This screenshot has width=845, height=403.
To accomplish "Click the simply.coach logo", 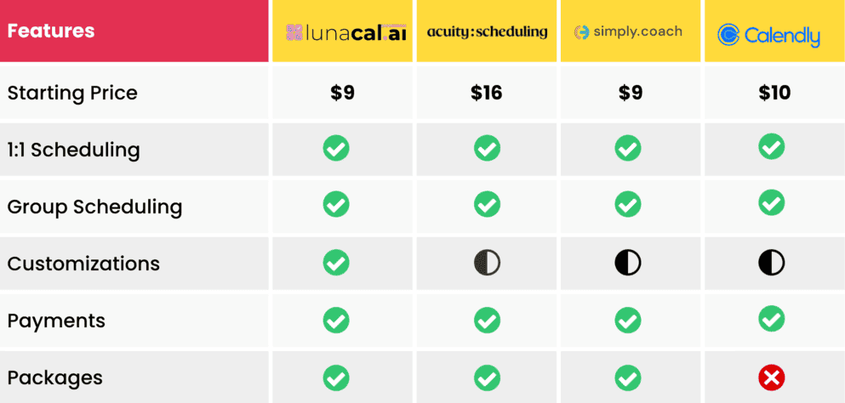I will pos(628,32).
